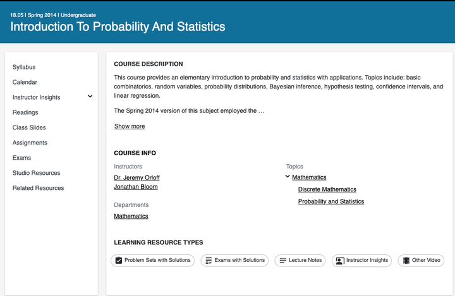The width and height of the screenshot is (455, 296).
Task: Show more of the course description
Action: pyautogui.click(x=130, y=126)
